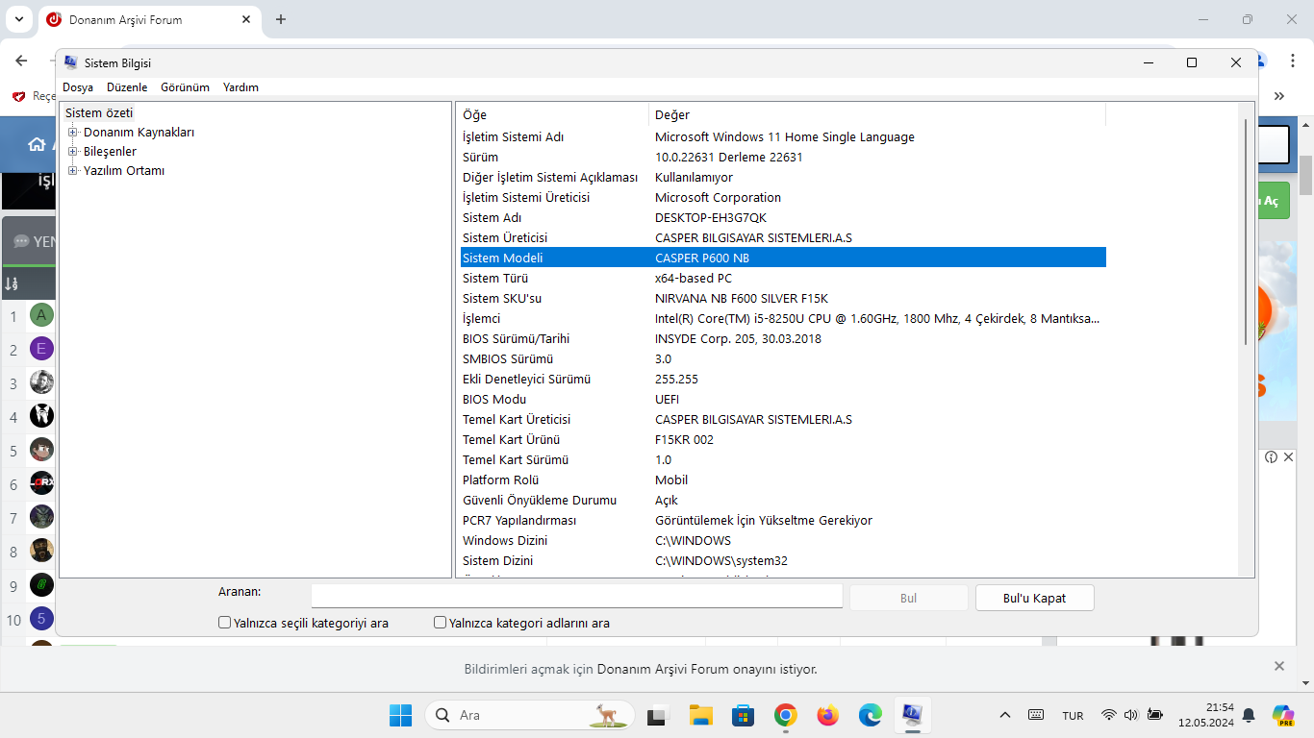Open the Copilot preview tray icon
Viewport: 1314px width, 738px height.
coord(1282,715)
